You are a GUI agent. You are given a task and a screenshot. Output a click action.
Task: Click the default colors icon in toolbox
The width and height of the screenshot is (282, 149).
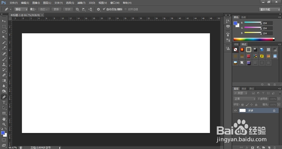point(2,129)
